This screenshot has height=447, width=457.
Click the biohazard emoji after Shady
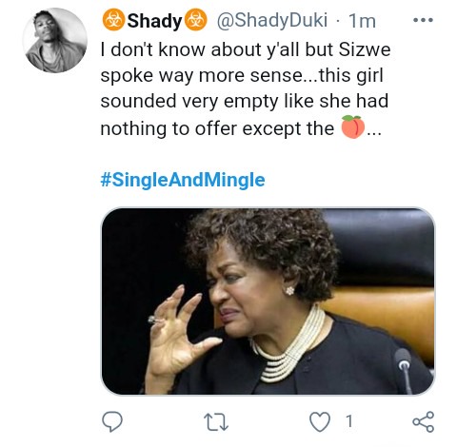pyautogui.click(x=196, y=20)
